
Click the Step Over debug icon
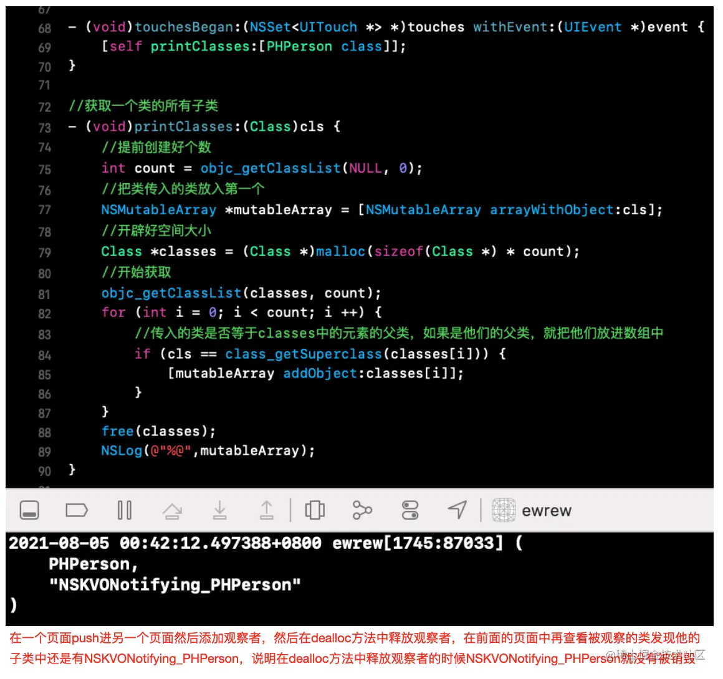(x=173, y=511)
